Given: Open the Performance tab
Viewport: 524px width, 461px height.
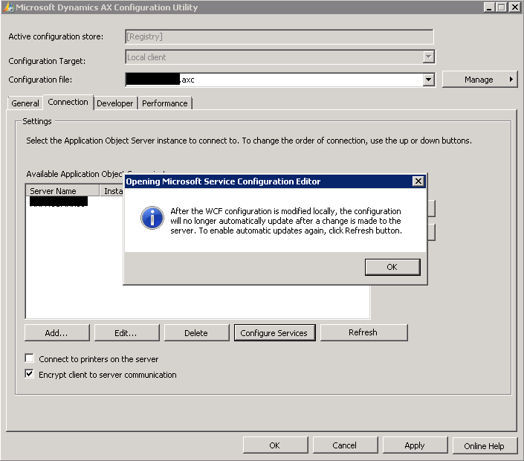Looking at the screenshot, I should coord(165,103).
